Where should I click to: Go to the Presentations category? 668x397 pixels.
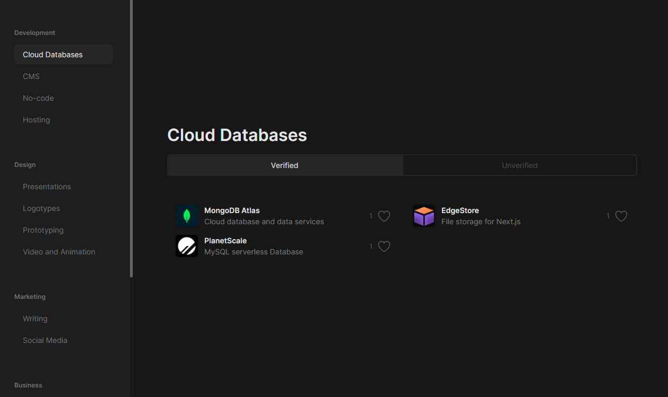(x=47, y=187)
